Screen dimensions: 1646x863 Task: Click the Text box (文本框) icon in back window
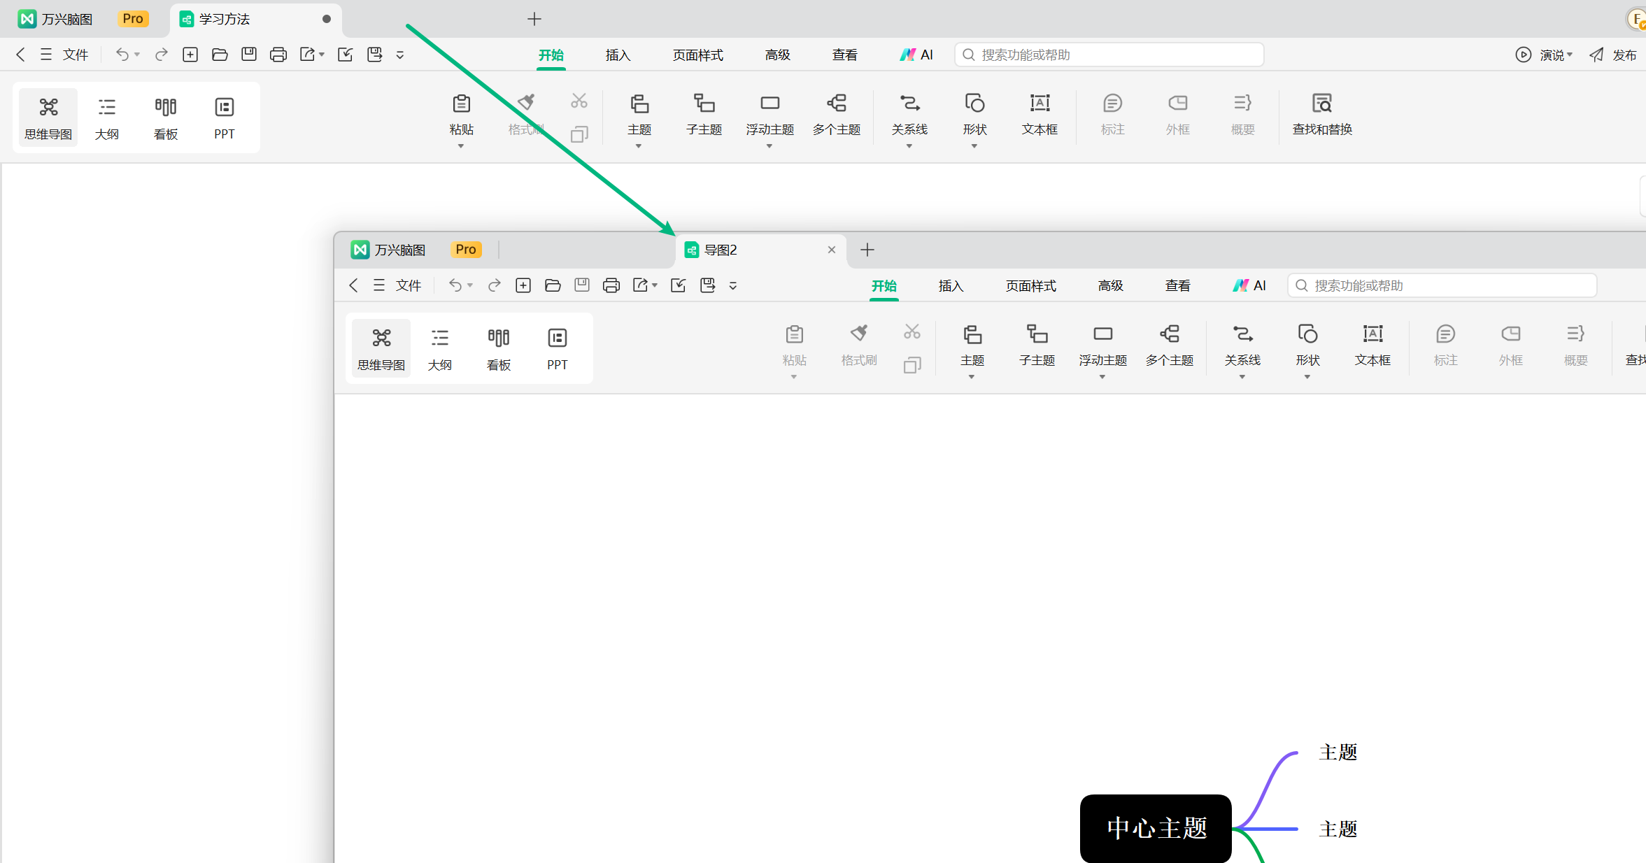tap(1040, 104)
